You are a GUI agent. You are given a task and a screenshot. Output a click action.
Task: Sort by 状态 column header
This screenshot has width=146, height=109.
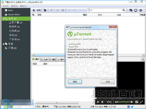click(119, 15)
